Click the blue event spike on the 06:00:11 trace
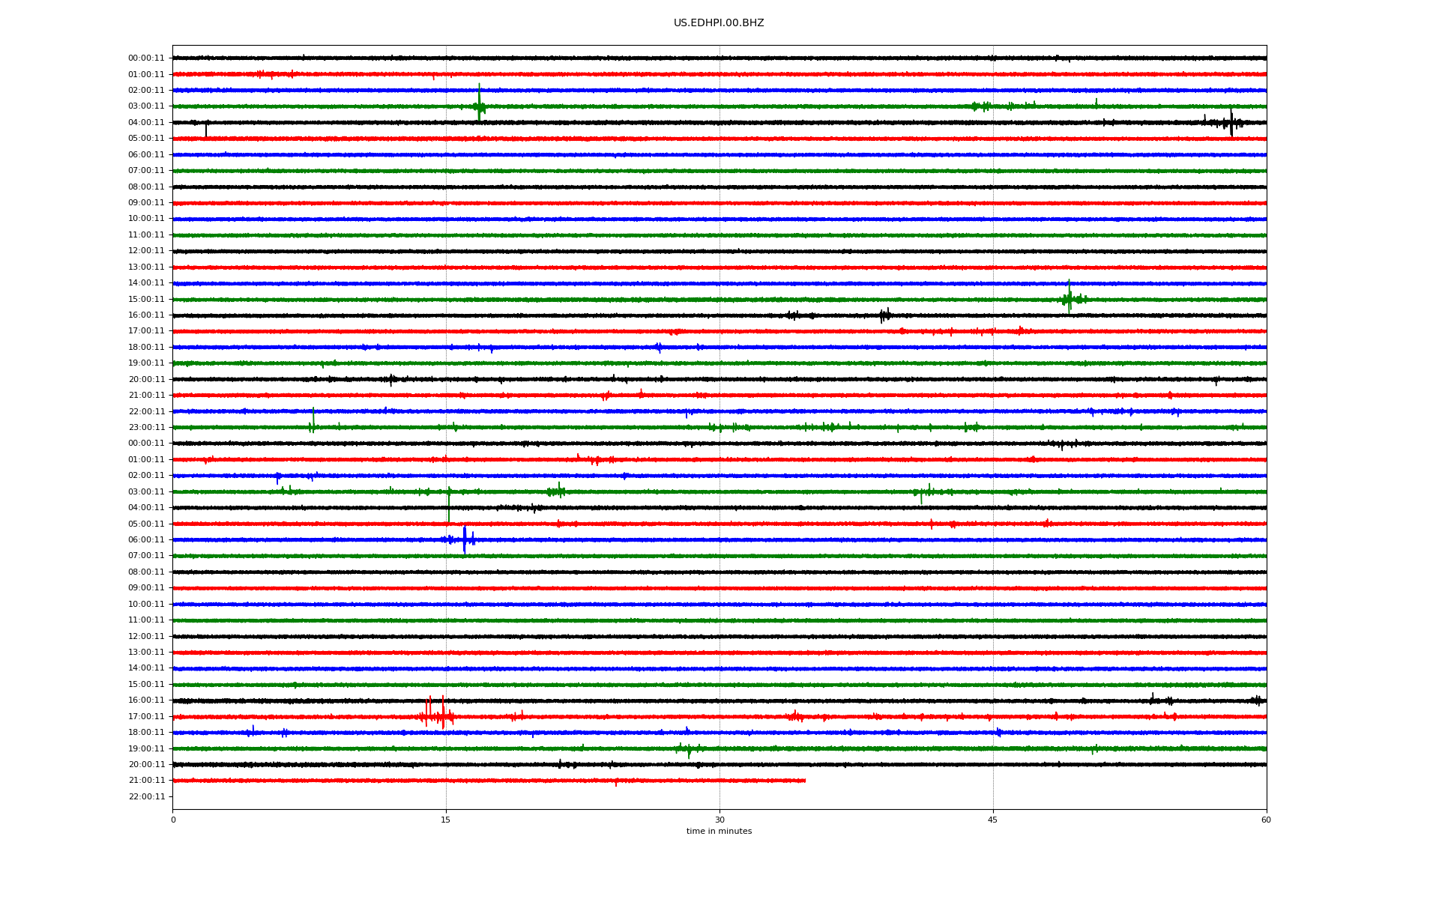The image size is (1439, 899). tap(464, 539)
